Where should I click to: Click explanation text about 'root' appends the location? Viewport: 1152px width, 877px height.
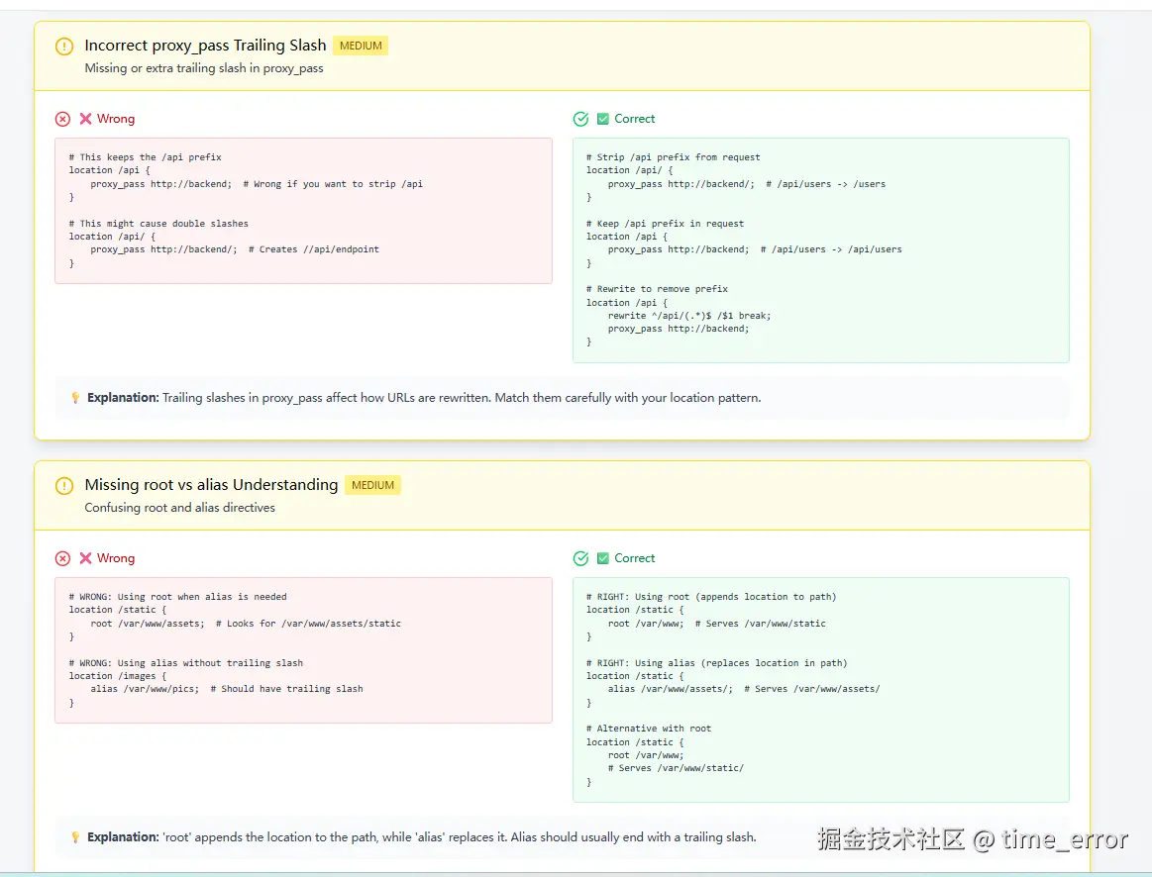point(460,837)
